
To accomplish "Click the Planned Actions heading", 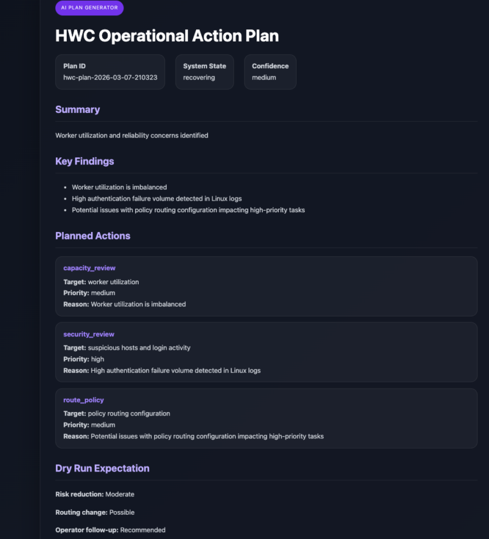I will [93, 236].
